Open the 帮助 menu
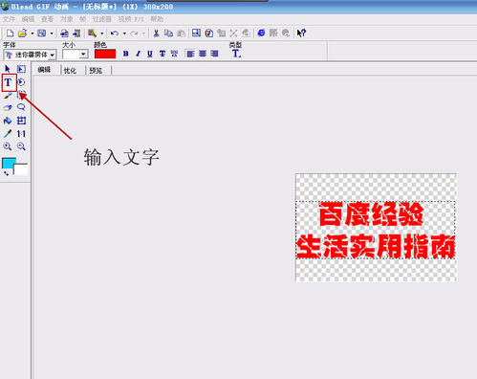The image size is (477, 379). (x=157, y=19)
